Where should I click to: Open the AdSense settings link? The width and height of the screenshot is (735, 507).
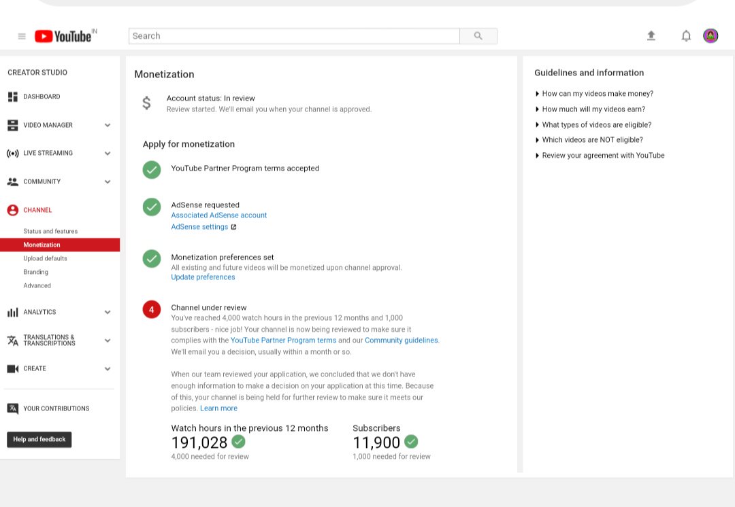tap(199, 227)
